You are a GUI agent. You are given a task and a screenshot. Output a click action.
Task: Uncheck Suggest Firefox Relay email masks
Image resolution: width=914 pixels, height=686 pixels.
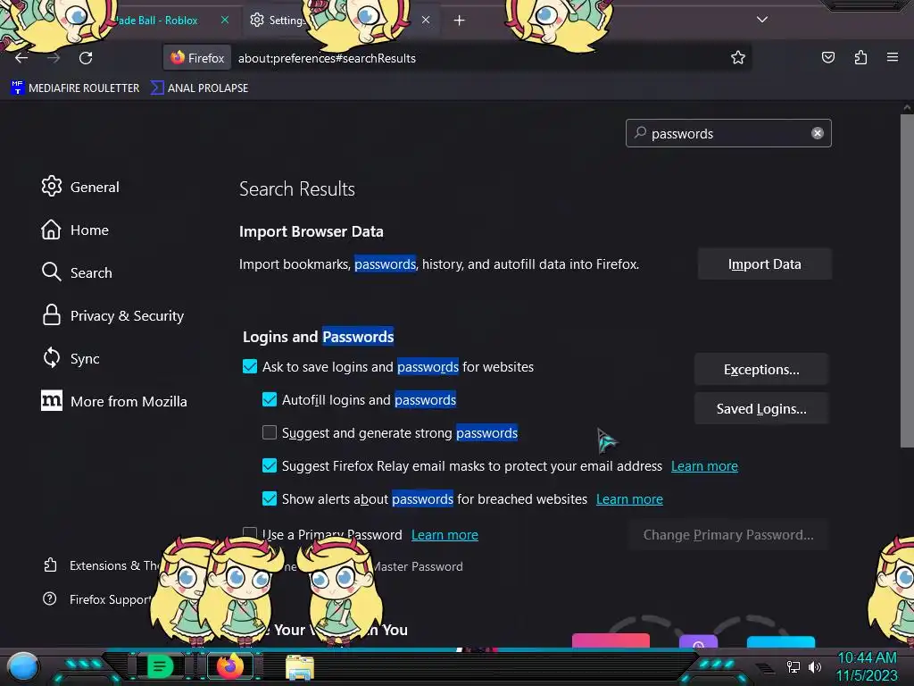(270, 465)
